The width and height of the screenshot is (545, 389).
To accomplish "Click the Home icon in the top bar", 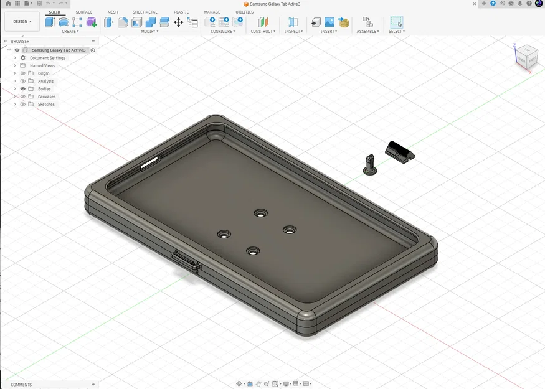I will click(8, 4).
